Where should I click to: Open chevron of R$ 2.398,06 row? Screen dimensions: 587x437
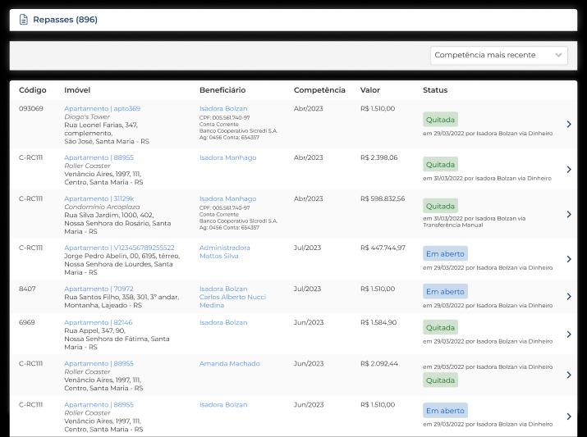[x=569, y=170]
